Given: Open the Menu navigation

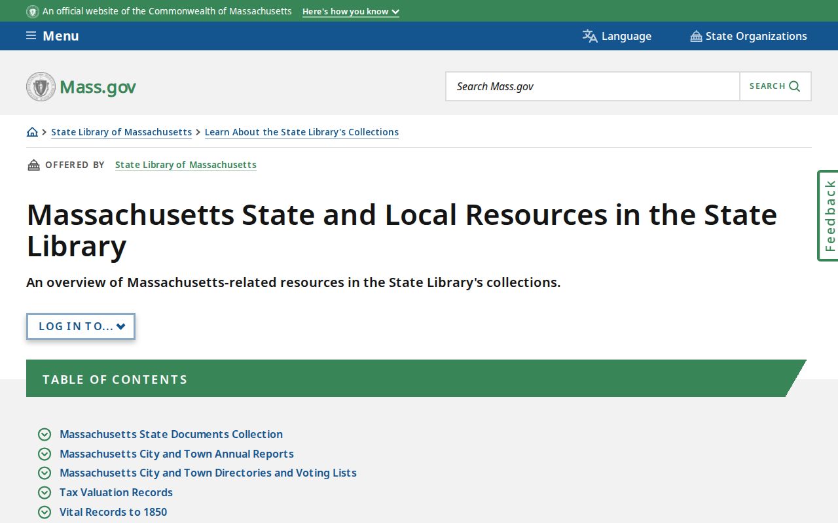Looking at the screenshot, I should tap(52, 36).
